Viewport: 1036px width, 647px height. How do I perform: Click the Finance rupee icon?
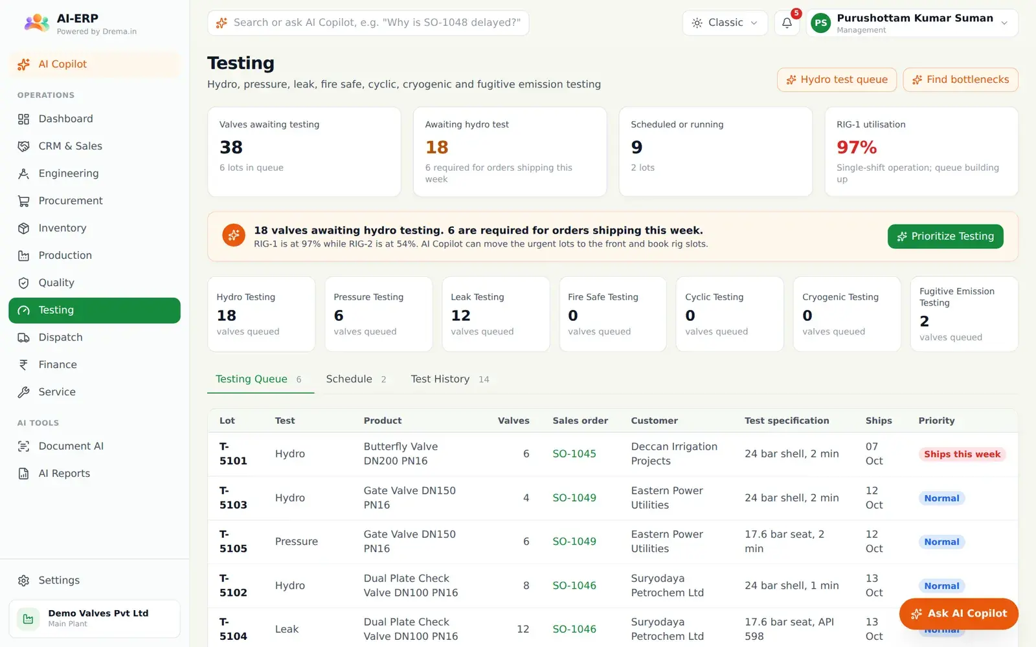[24, 365]
